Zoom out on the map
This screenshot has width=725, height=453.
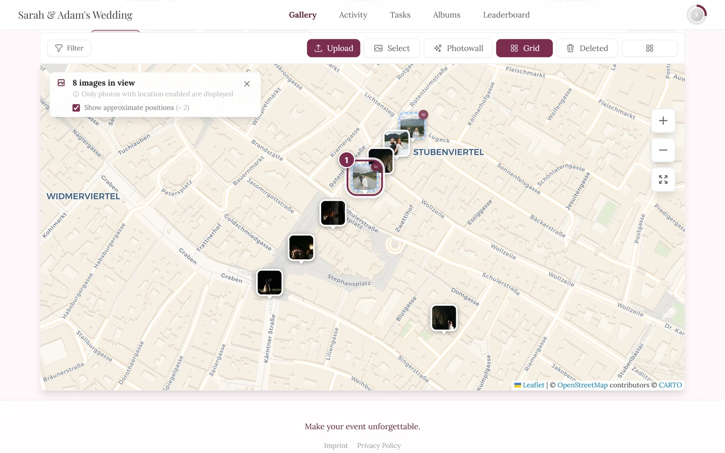click(x=663, y=150)
